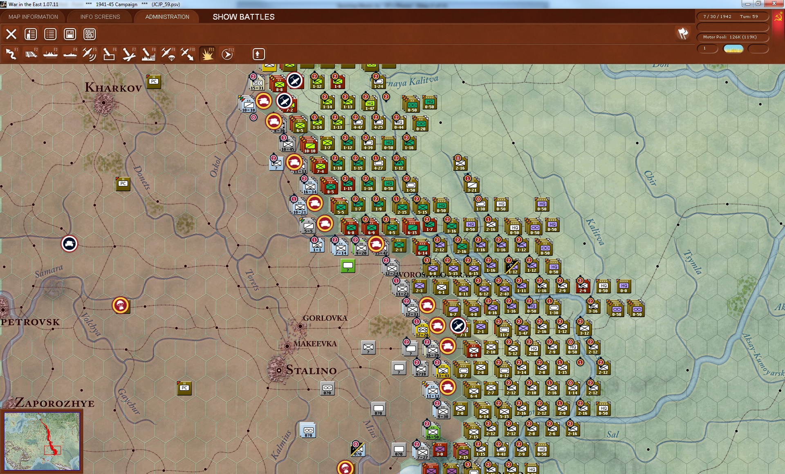Click the F12 end turn icon

(x=227, y=54)
